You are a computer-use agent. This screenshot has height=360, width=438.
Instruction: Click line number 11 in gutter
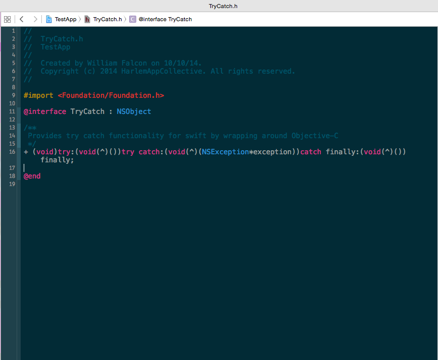pos(12,111)
